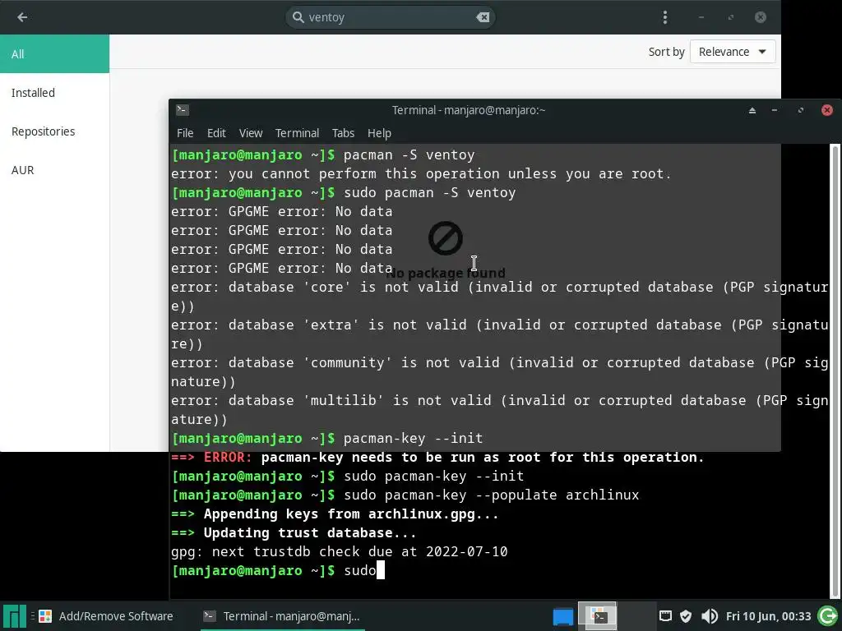Click the terminal window title text
Screen dimensions: 842x631
coord(468,110)
